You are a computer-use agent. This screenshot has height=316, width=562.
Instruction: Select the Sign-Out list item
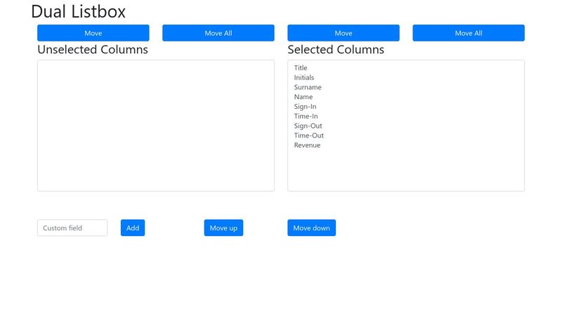[308, 126]
